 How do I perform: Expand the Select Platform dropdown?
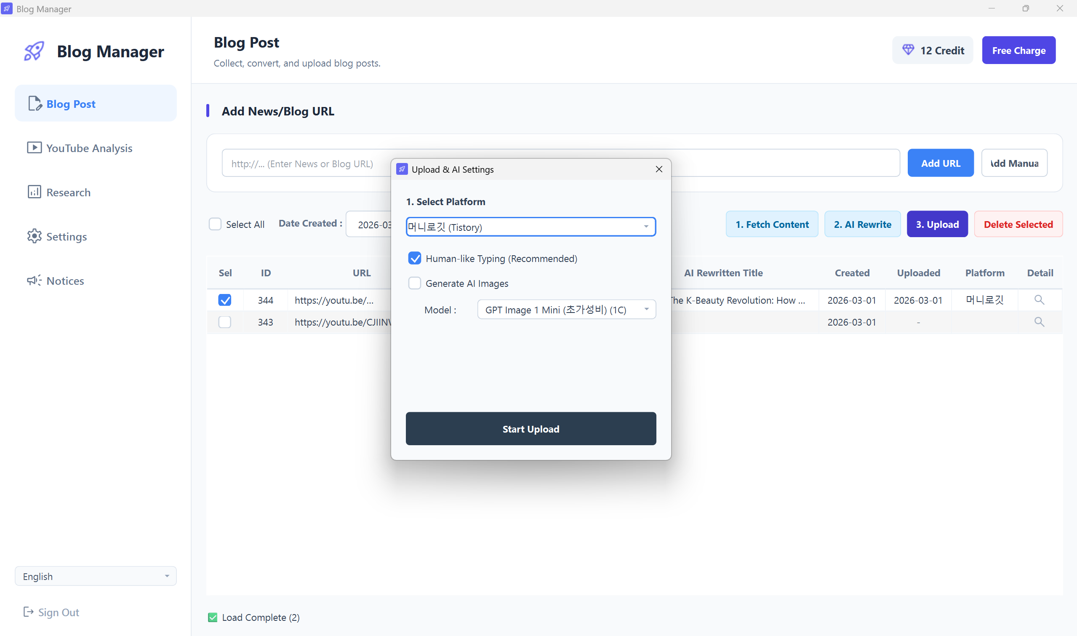531,227
